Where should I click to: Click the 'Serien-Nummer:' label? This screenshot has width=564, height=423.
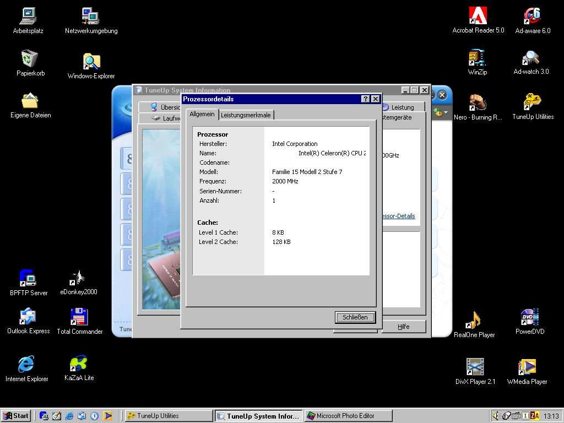coord(220,191)
